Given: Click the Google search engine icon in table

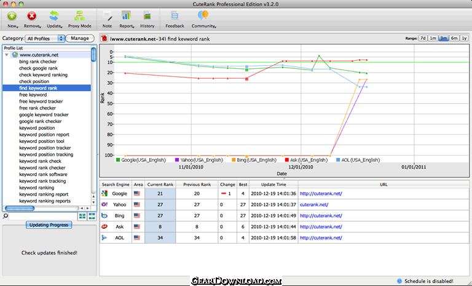Looking at the screenshot, I should click(x=104, y=194).
